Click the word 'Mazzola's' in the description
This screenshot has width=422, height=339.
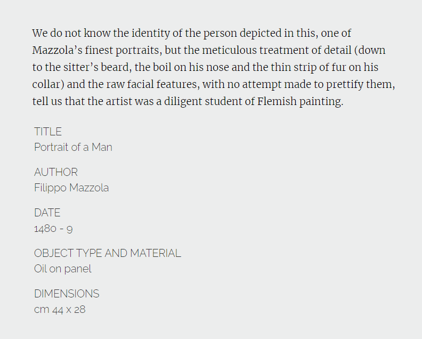pos(58,50)
